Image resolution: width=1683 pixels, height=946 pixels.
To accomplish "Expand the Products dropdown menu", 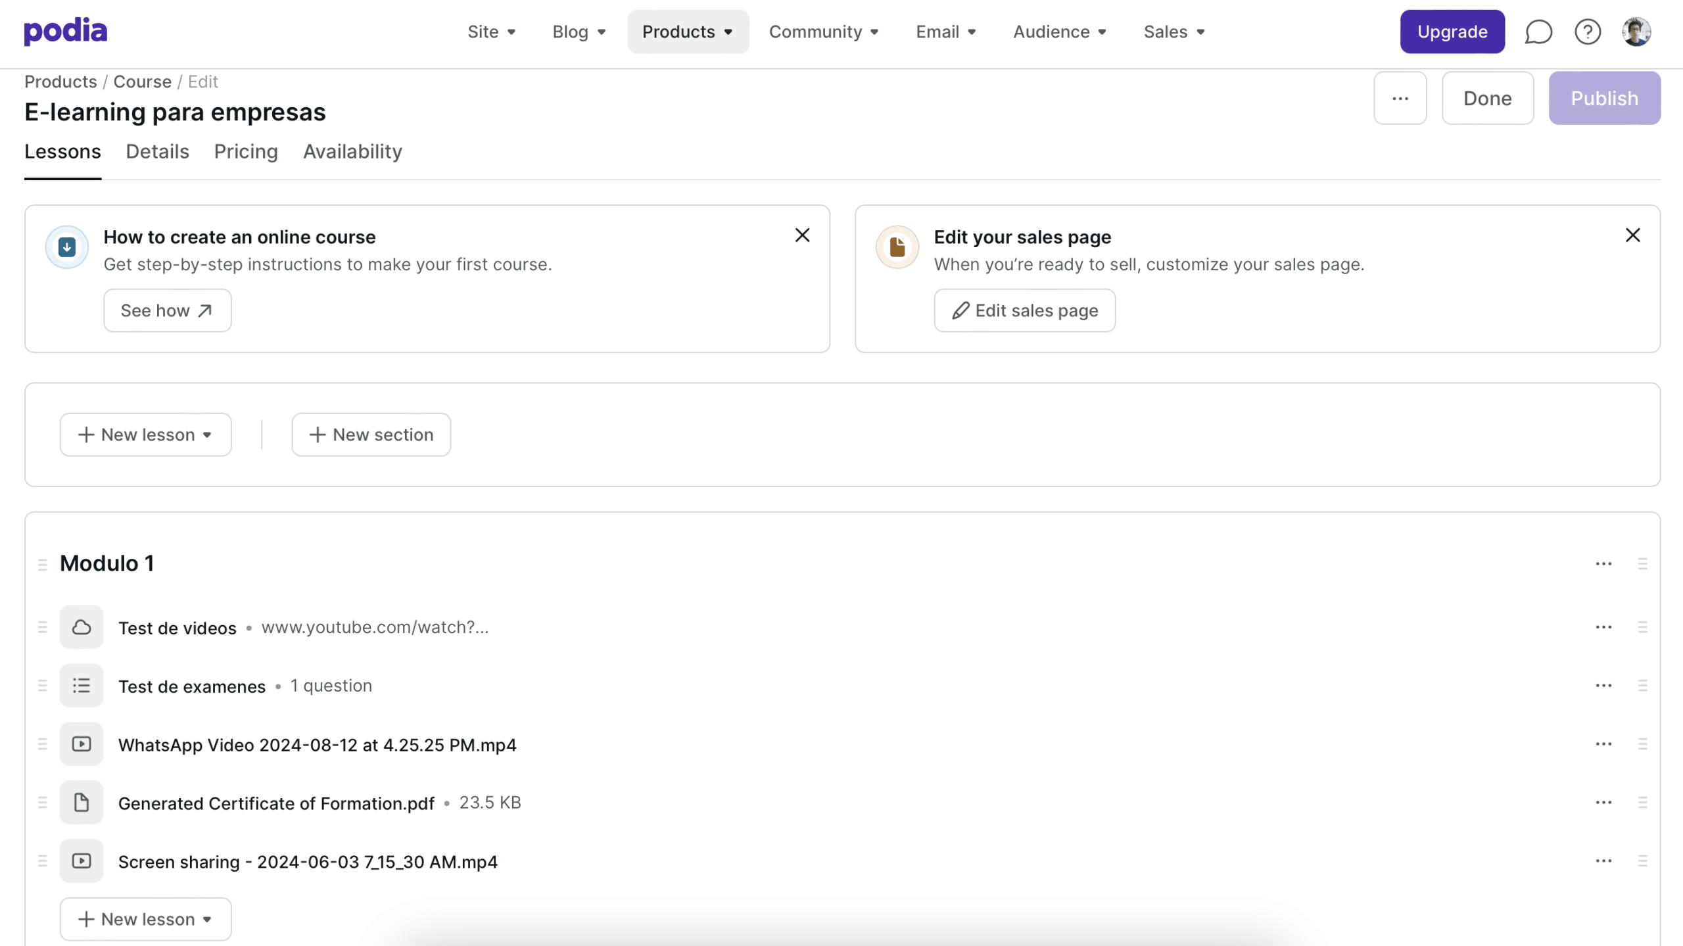I will (x=688, y=32).
